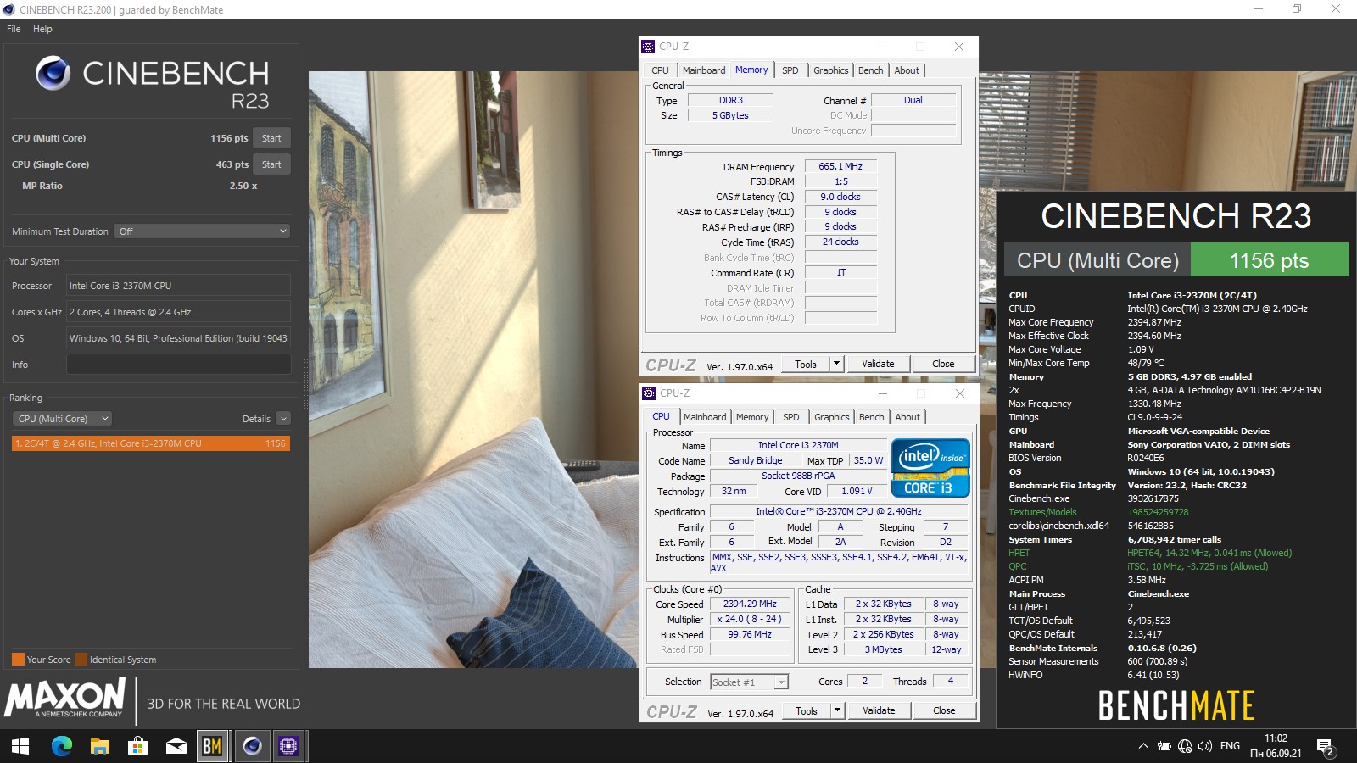Click the DRAM Frequency value 665.1 MHz
This screenshot has width=1357, height=763.
point(840,167)
